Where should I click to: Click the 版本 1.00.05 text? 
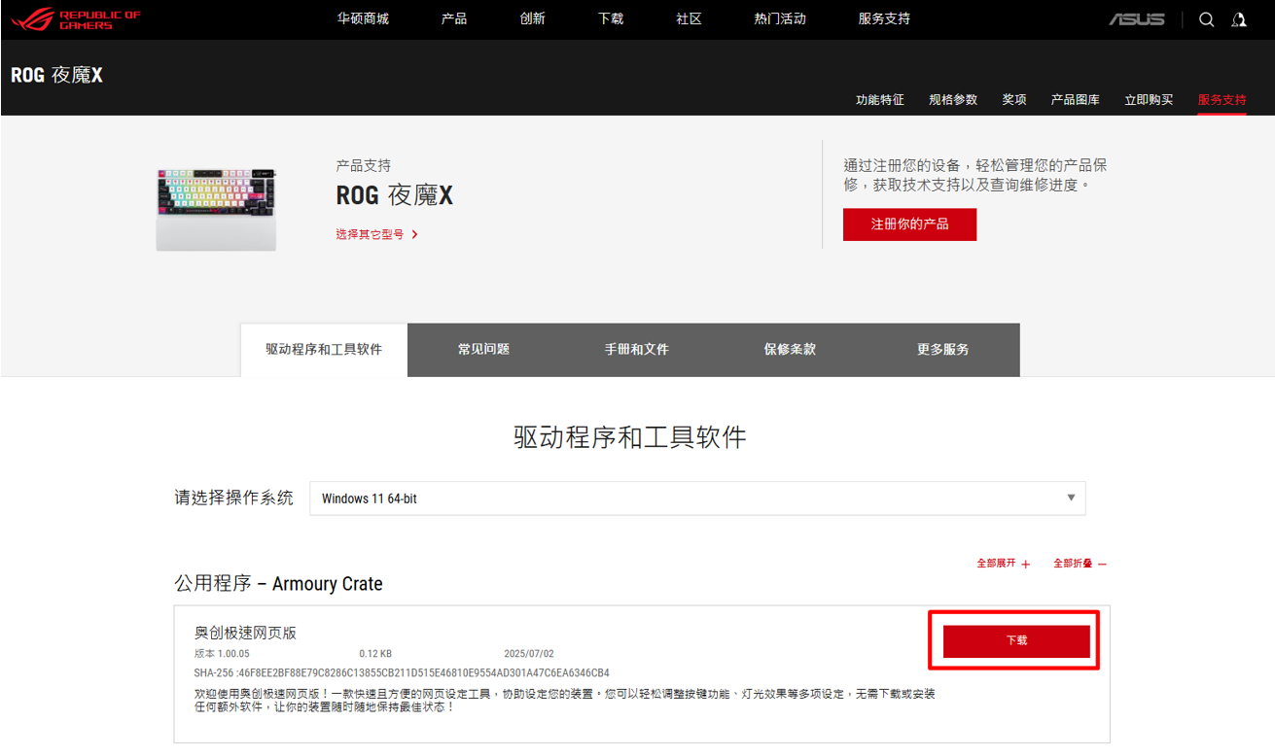click(222, 654)
